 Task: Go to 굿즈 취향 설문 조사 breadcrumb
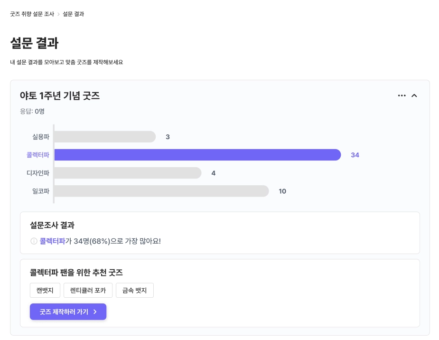(x=32, y=14)
